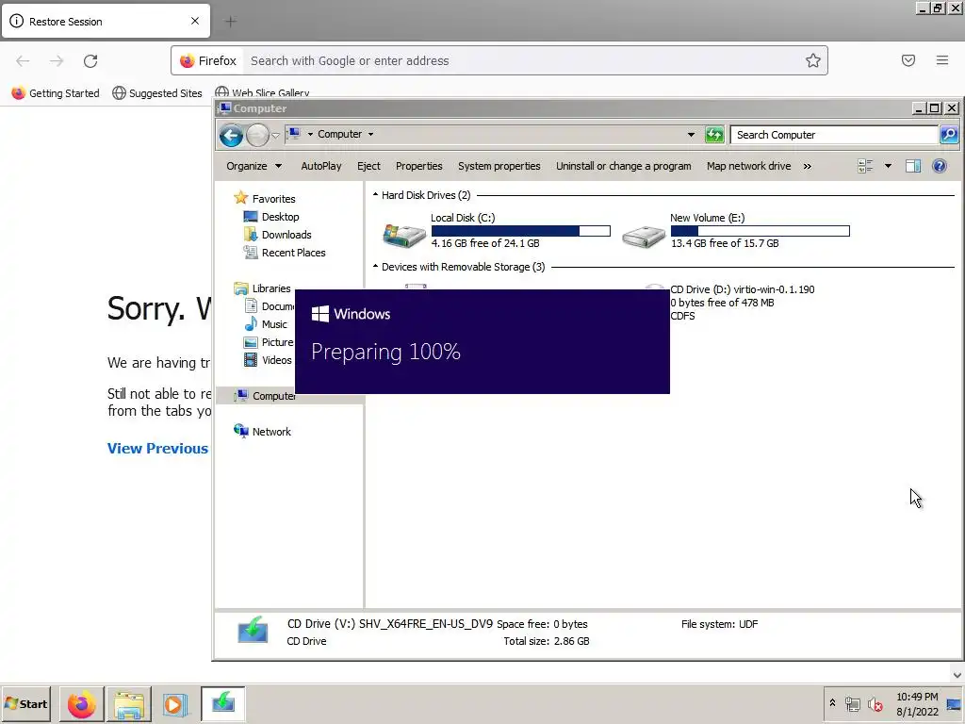965x724 pixels.
Task: Click New Volume E usage bar
Action: click(x=761, y=231)
